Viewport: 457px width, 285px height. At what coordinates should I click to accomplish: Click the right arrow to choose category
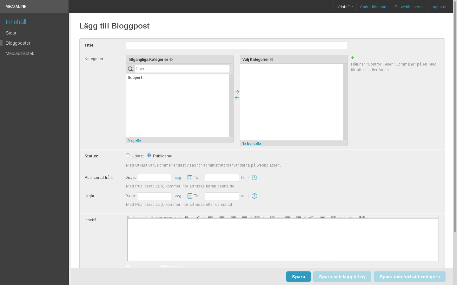click(237, 92)
